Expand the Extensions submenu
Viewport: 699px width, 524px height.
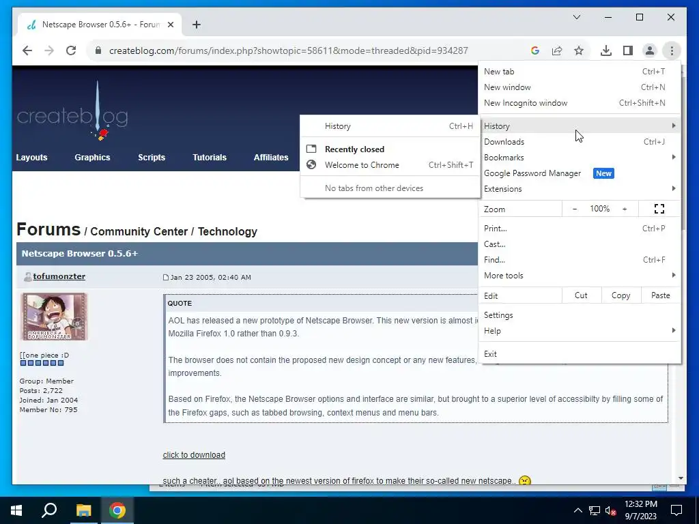click(x=579, y=189)
